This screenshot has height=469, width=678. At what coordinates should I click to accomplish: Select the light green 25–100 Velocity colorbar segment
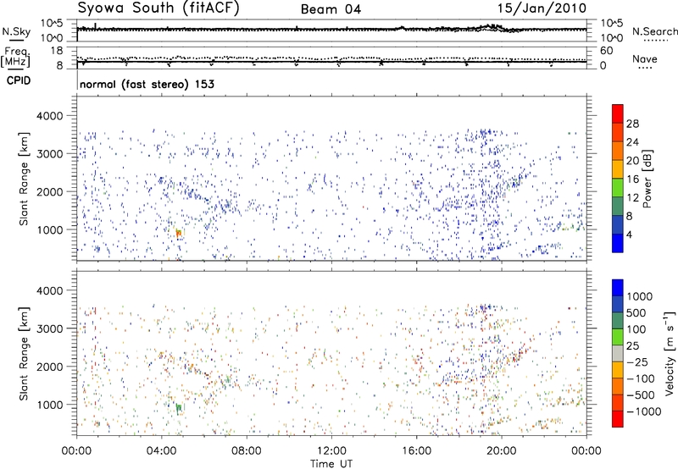pyautogui.click(x=618, y=337)
